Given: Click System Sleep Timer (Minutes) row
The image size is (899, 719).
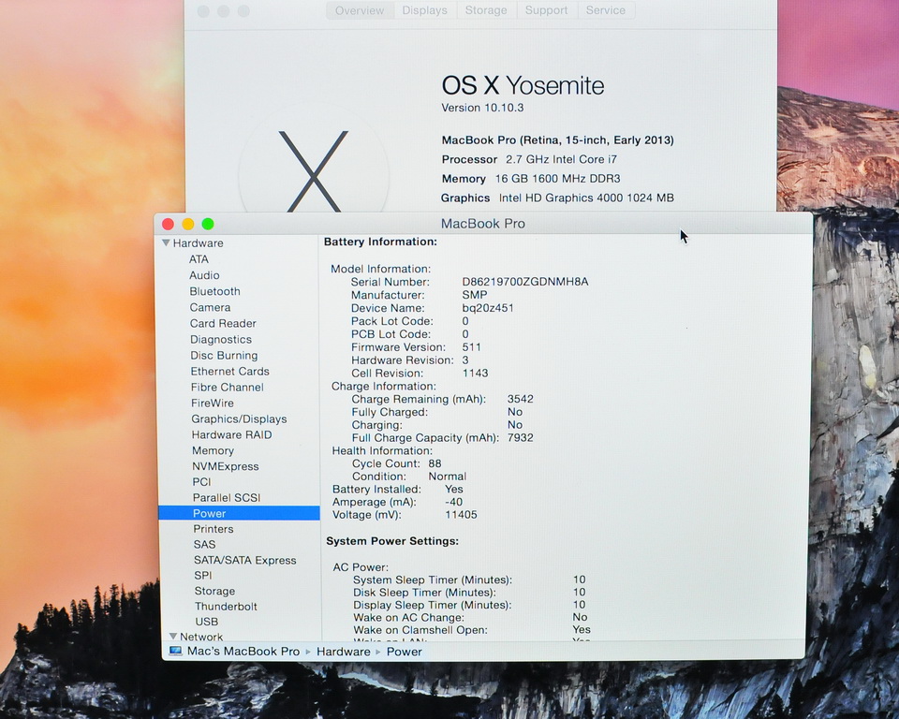Looking at the screenshot, I should 469,580.
